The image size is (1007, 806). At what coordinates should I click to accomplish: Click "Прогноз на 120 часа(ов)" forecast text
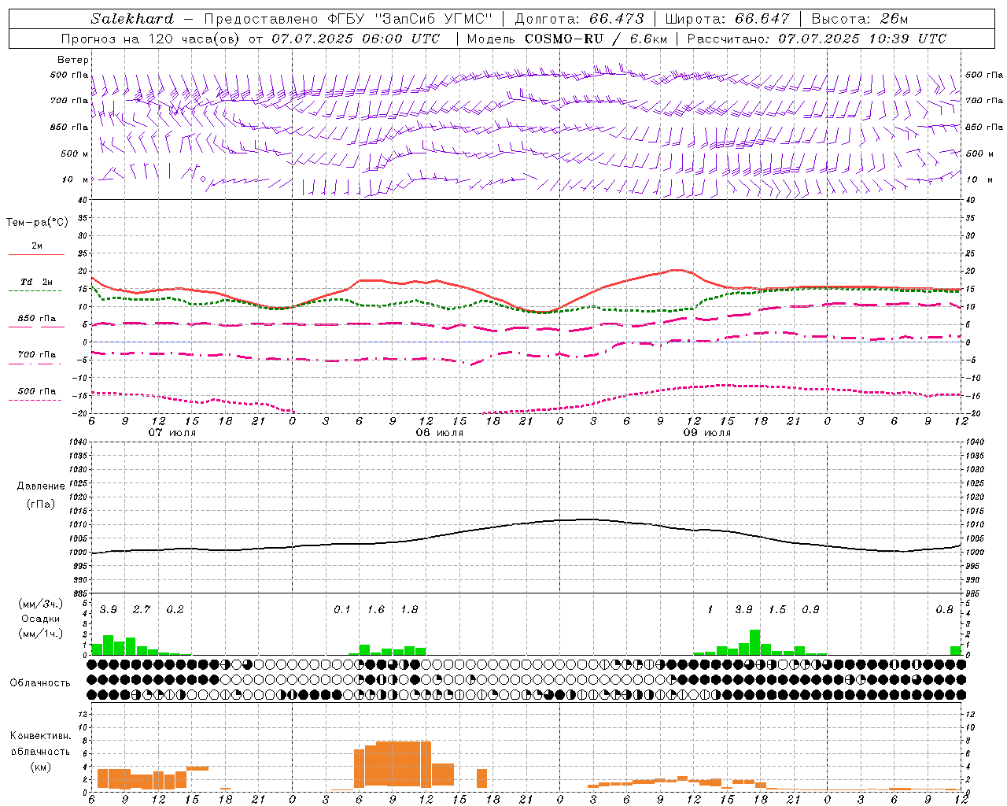click(150, 39)
